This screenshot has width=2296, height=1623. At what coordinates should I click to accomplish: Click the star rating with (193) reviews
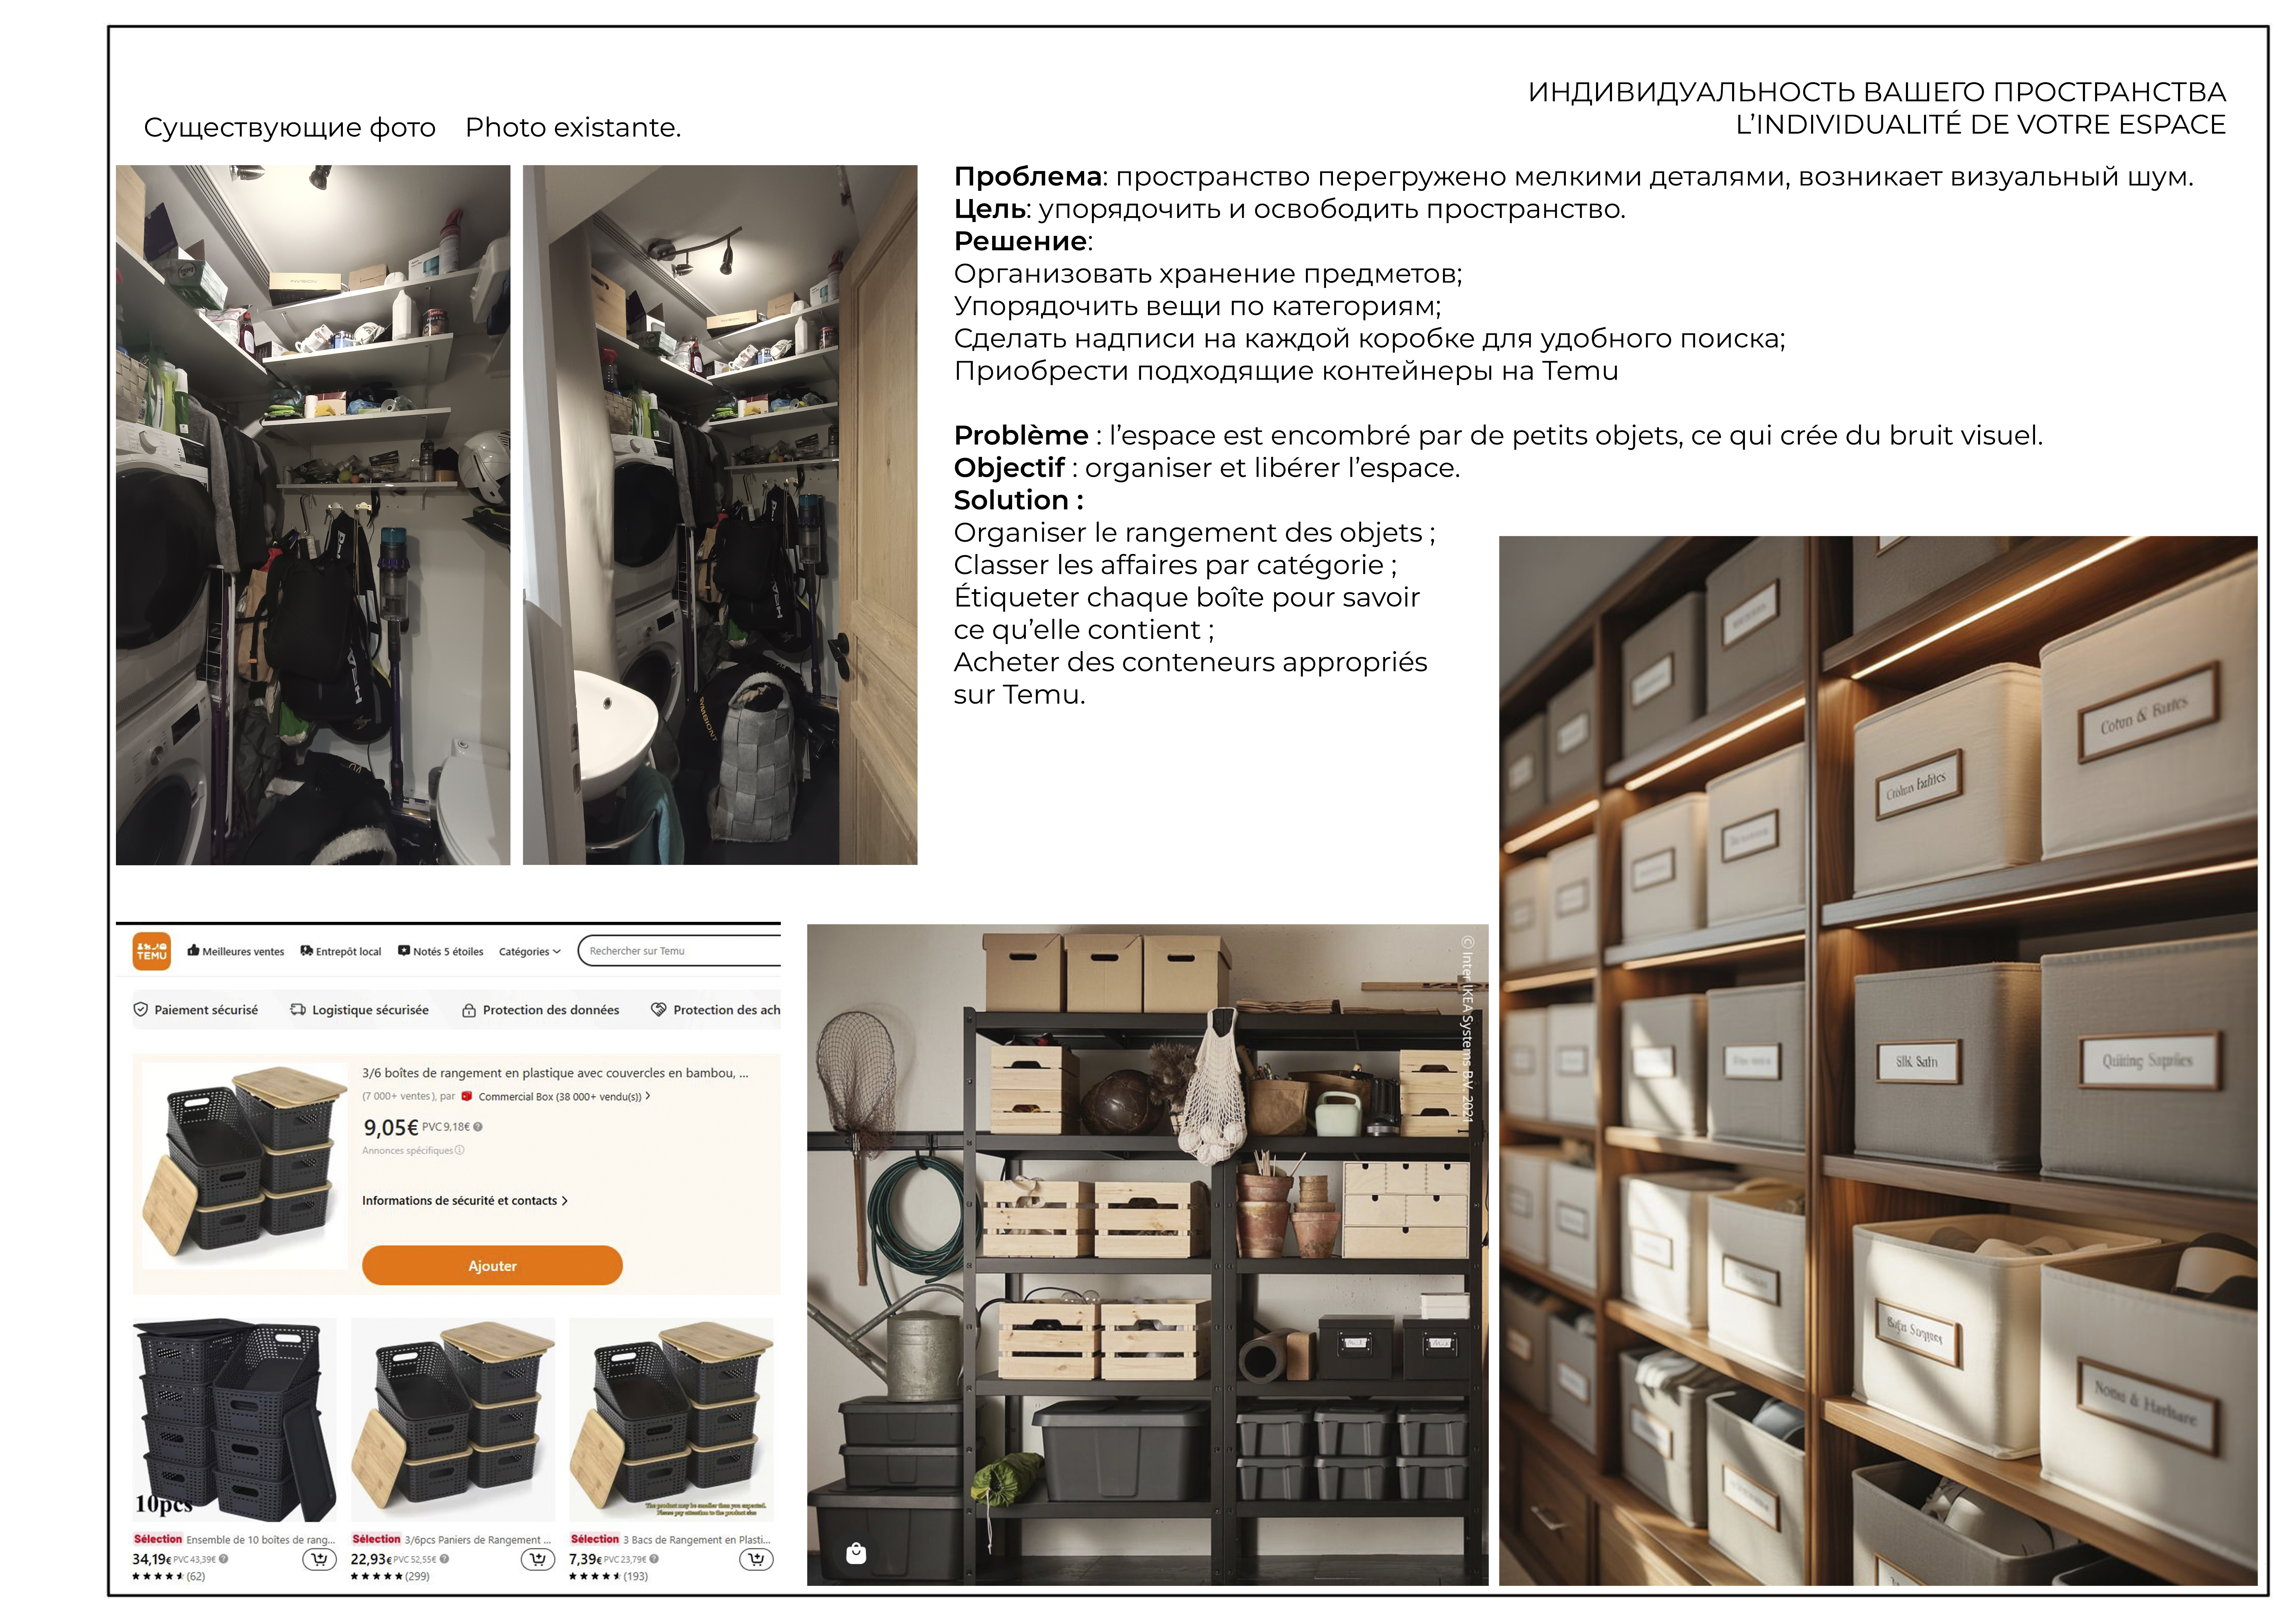pos(609,1577)
